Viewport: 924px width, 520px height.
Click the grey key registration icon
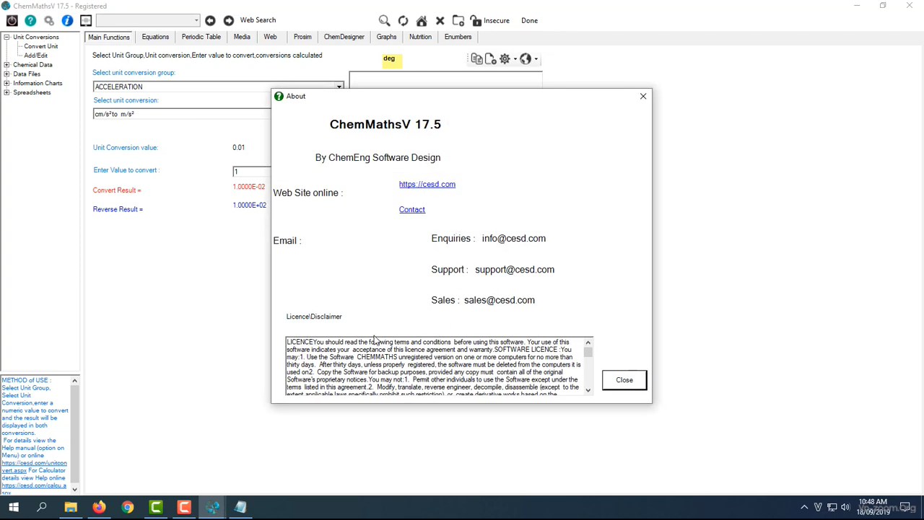point(49,21)
